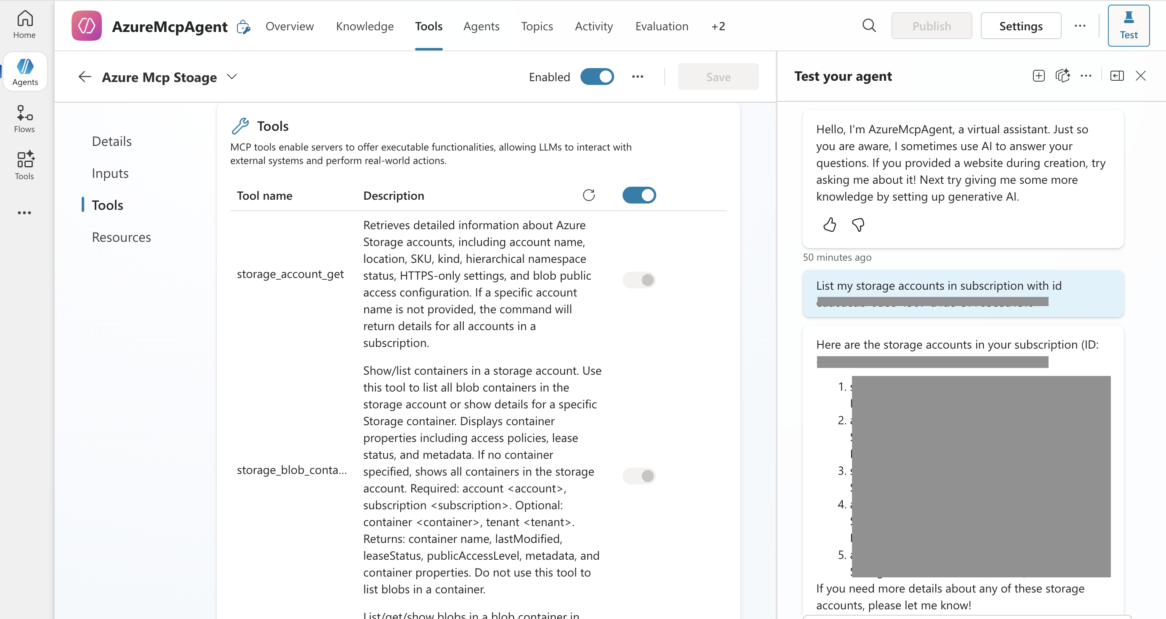The width and height of the screenshot is (1166, 619).
Task: Disable all tools with the master toggle
Action: (639, 195)
